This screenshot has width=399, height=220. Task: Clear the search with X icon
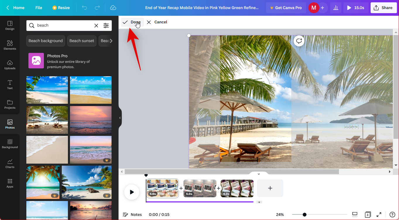96,25
